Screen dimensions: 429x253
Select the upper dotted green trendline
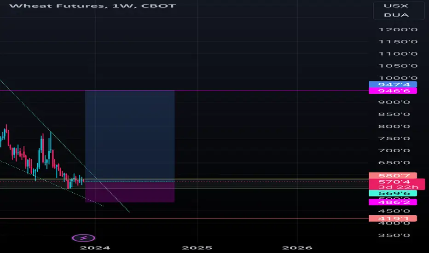pos(64,146)
